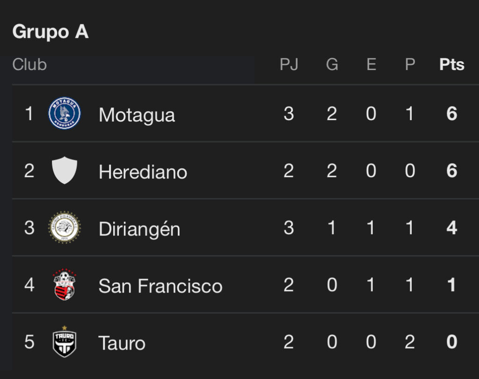Select the Diriangén team name
Screen dimensions: 479x379
click(x=139, y=229)
